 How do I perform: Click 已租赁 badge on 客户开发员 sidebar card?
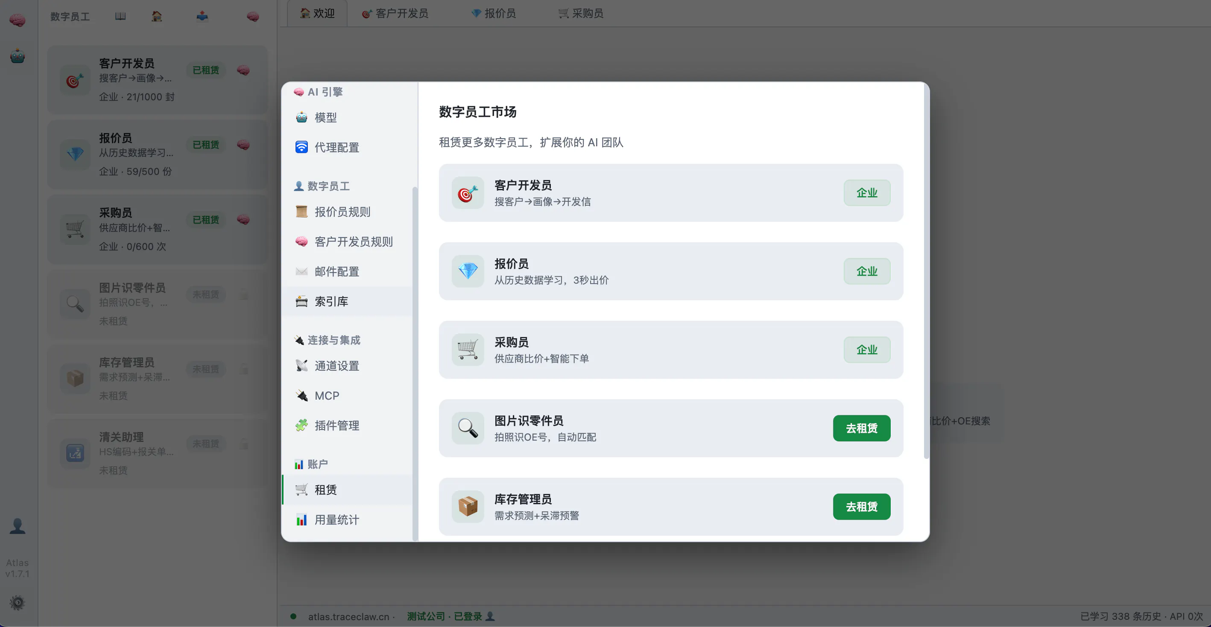(206, 70)
